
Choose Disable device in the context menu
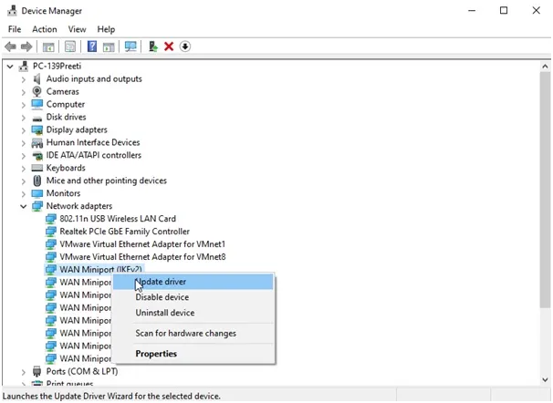click(x=193, y=297)
